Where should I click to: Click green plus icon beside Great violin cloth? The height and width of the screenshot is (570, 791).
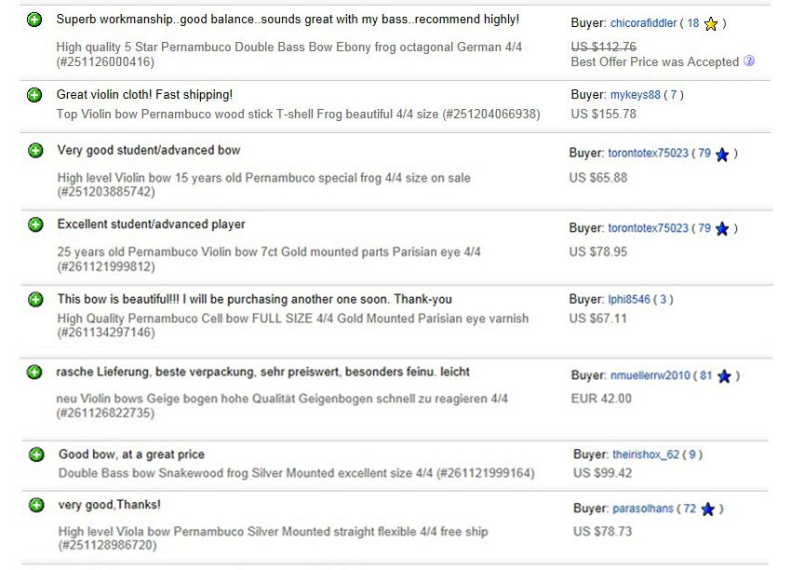[34, 95]
